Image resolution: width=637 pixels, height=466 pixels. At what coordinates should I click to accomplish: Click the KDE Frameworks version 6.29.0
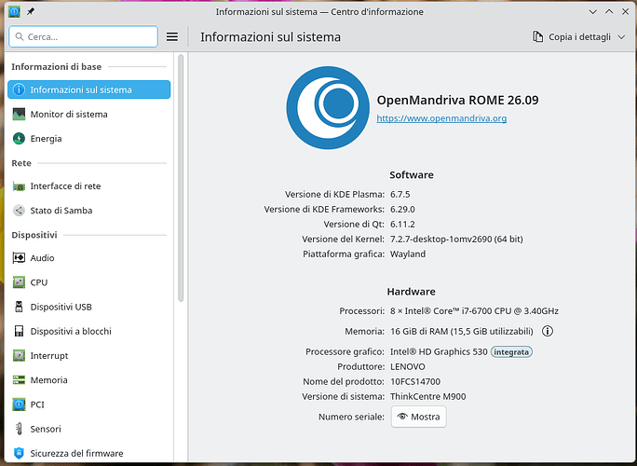tap(402, 210)
